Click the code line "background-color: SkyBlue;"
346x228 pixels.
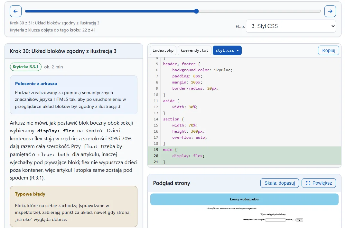pos(202,70)
